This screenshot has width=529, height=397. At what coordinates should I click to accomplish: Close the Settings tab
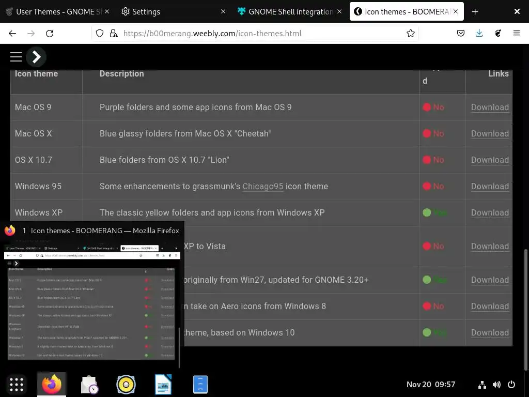223,11
